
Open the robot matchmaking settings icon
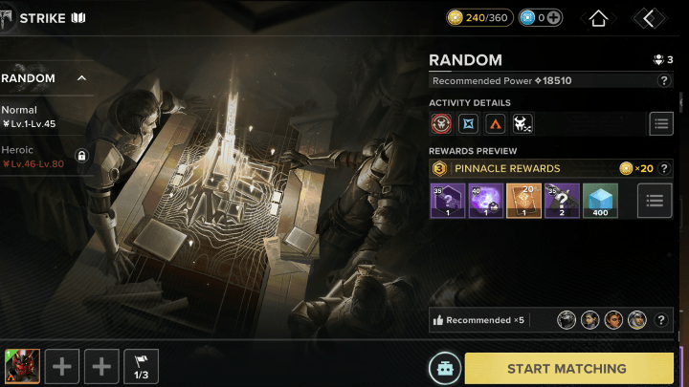(445, 368)
